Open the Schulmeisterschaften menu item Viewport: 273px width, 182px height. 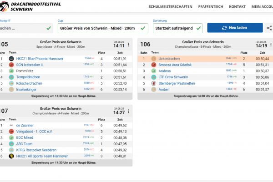170,7
